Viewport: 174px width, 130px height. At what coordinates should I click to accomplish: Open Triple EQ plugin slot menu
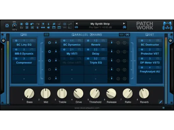[x=96, y=63]
